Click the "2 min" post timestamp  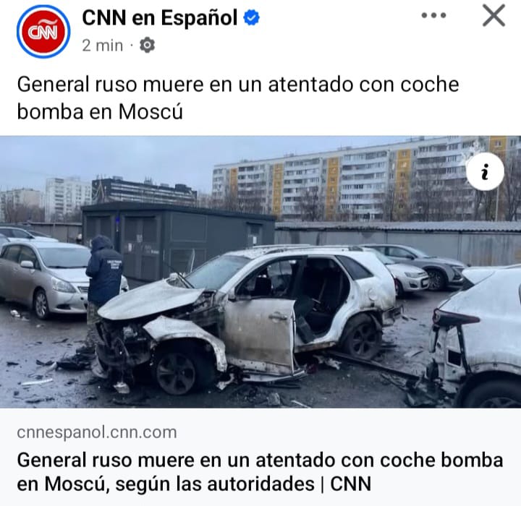coord(102,46)
